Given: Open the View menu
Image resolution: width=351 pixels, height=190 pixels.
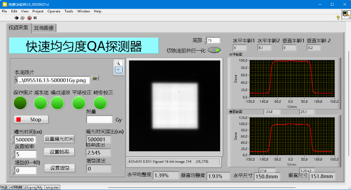Looking at the screenshot, I should (25, 11).
